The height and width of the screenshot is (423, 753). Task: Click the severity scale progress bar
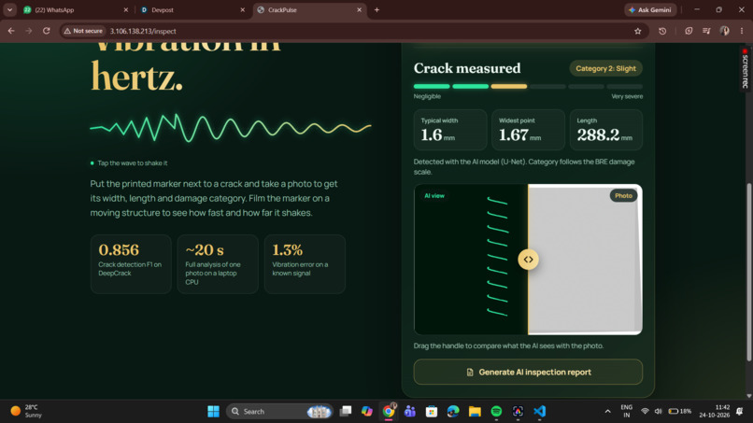528,87
